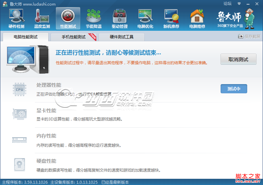Click the CPU chip icon for 处理器性能
This screenshot has height=185, width=263.
[20, 89]
